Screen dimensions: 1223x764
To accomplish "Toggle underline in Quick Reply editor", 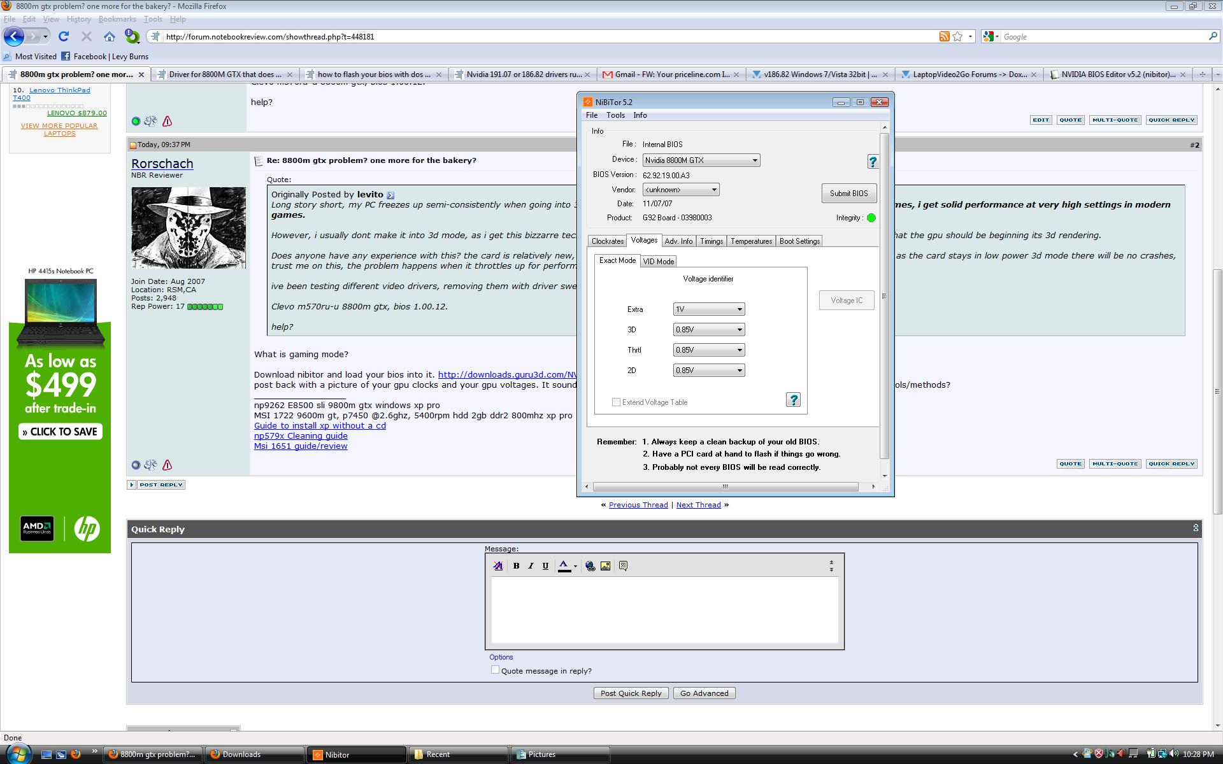I will coord(545,565).
